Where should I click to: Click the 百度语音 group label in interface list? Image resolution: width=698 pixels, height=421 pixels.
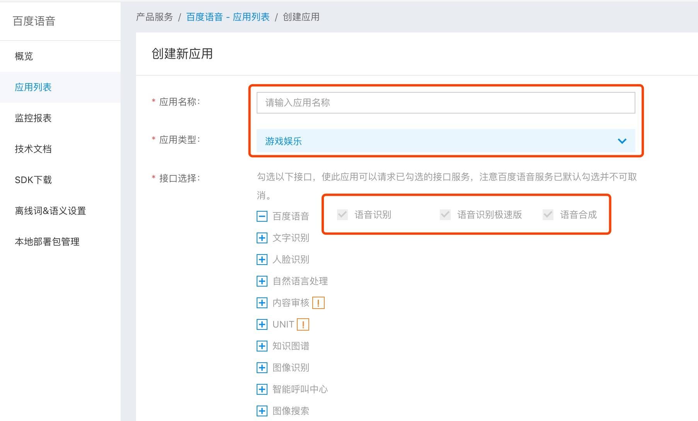pyautogui.click(x=291, y=216)
